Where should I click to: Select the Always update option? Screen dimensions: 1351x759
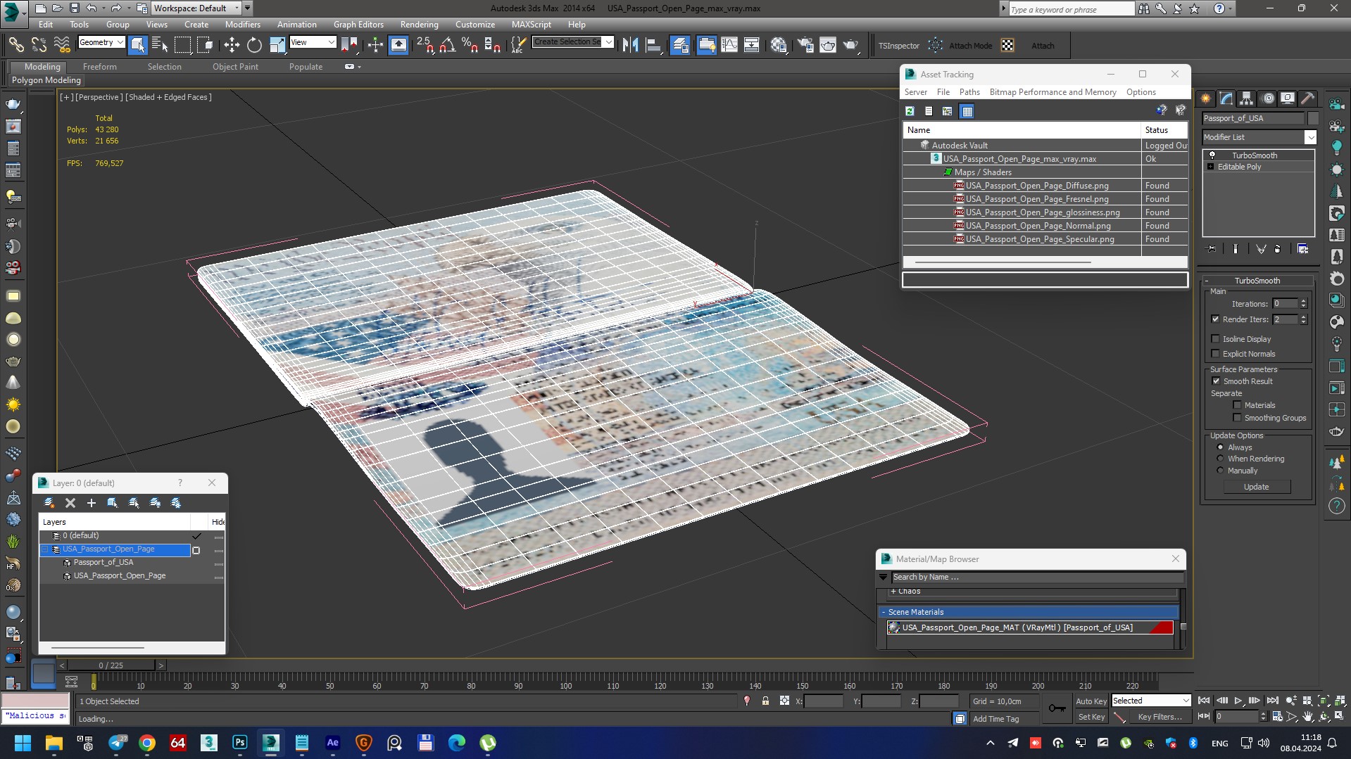(x=1220, y=447)
